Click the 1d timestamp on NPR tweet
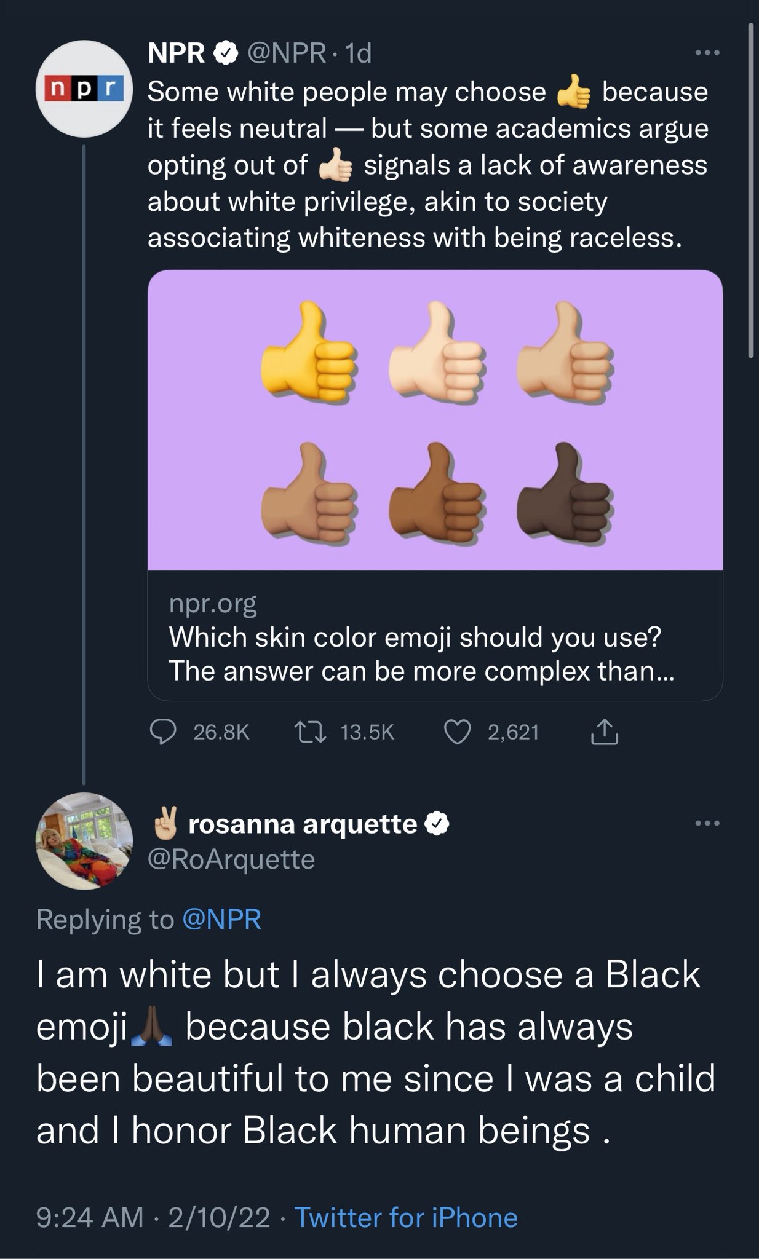Image resolution: width=759 pixels, height=1259 pixels. (358, 53)
